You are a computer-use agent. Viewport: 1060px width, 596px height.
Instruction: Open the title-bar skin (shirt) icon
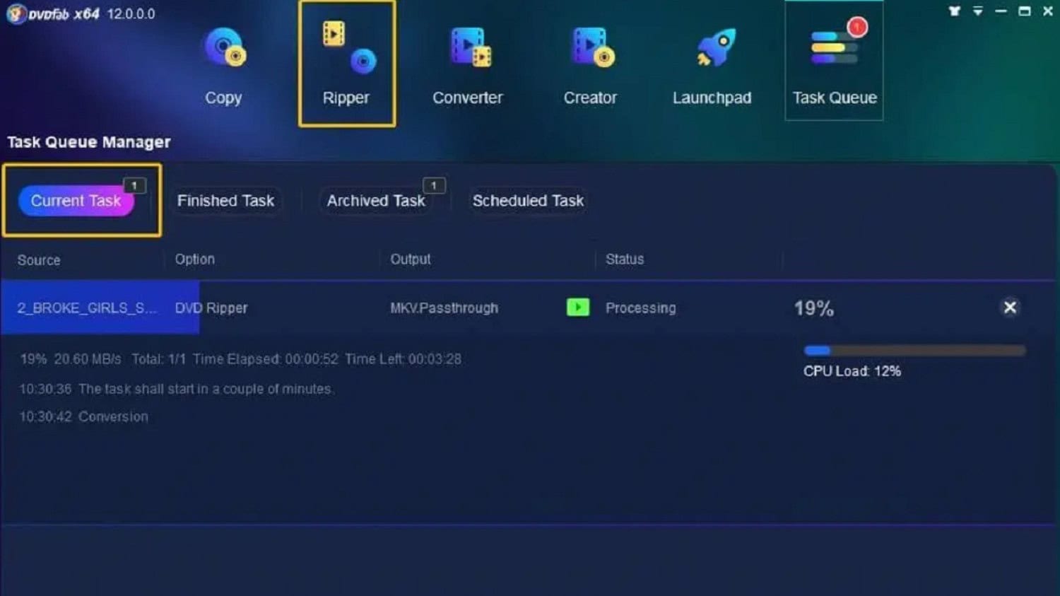pos(955,11)
